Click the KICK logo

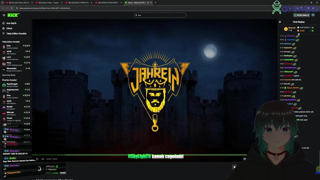pos(13,15)
